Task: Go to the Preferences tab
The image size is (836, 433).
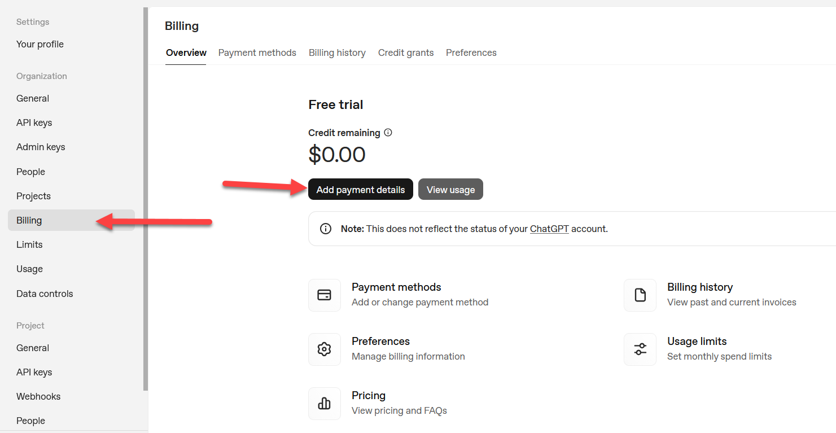Action: [471, 53]
